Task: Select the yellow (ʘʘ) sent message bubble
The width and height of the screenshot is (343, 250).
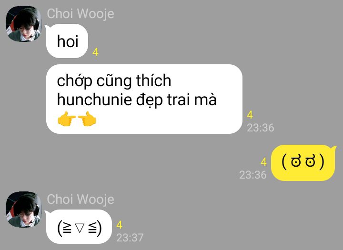Action: tap(303, 162)
